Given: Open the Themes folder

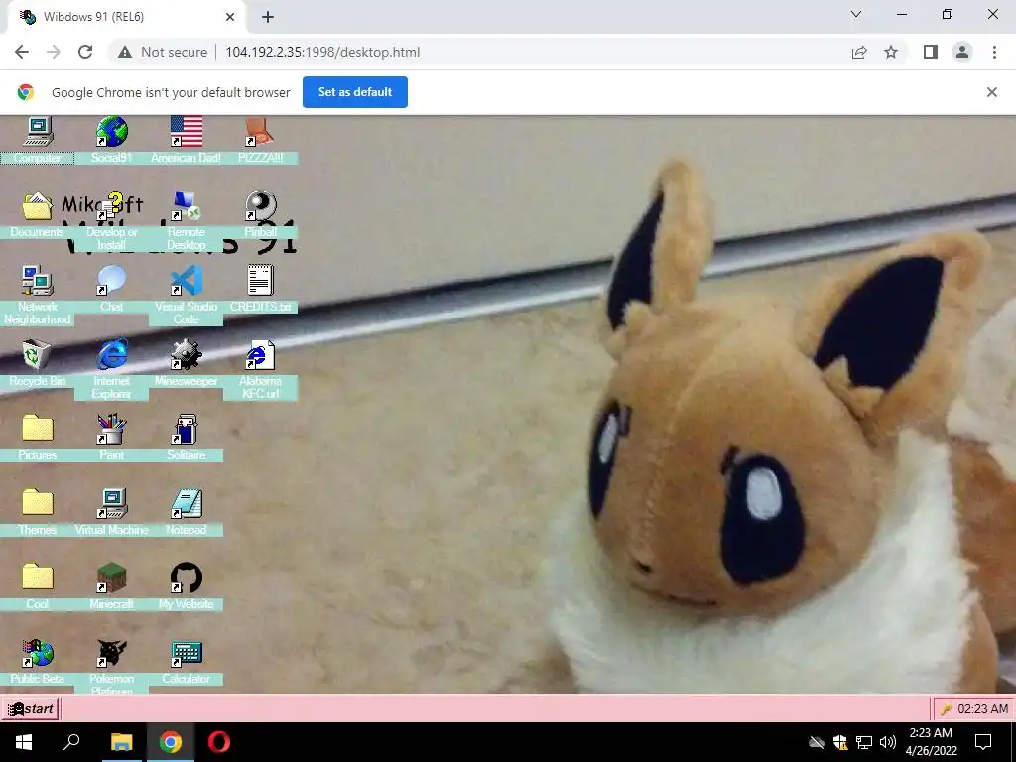Looking at the screenshot, I should pyautogui.click(x=37, y=504).
